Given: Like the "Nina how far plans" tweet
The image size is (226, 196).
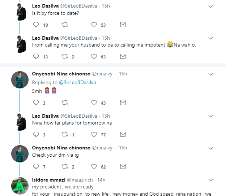Looking at the screenshot, I should coord(94,135).
